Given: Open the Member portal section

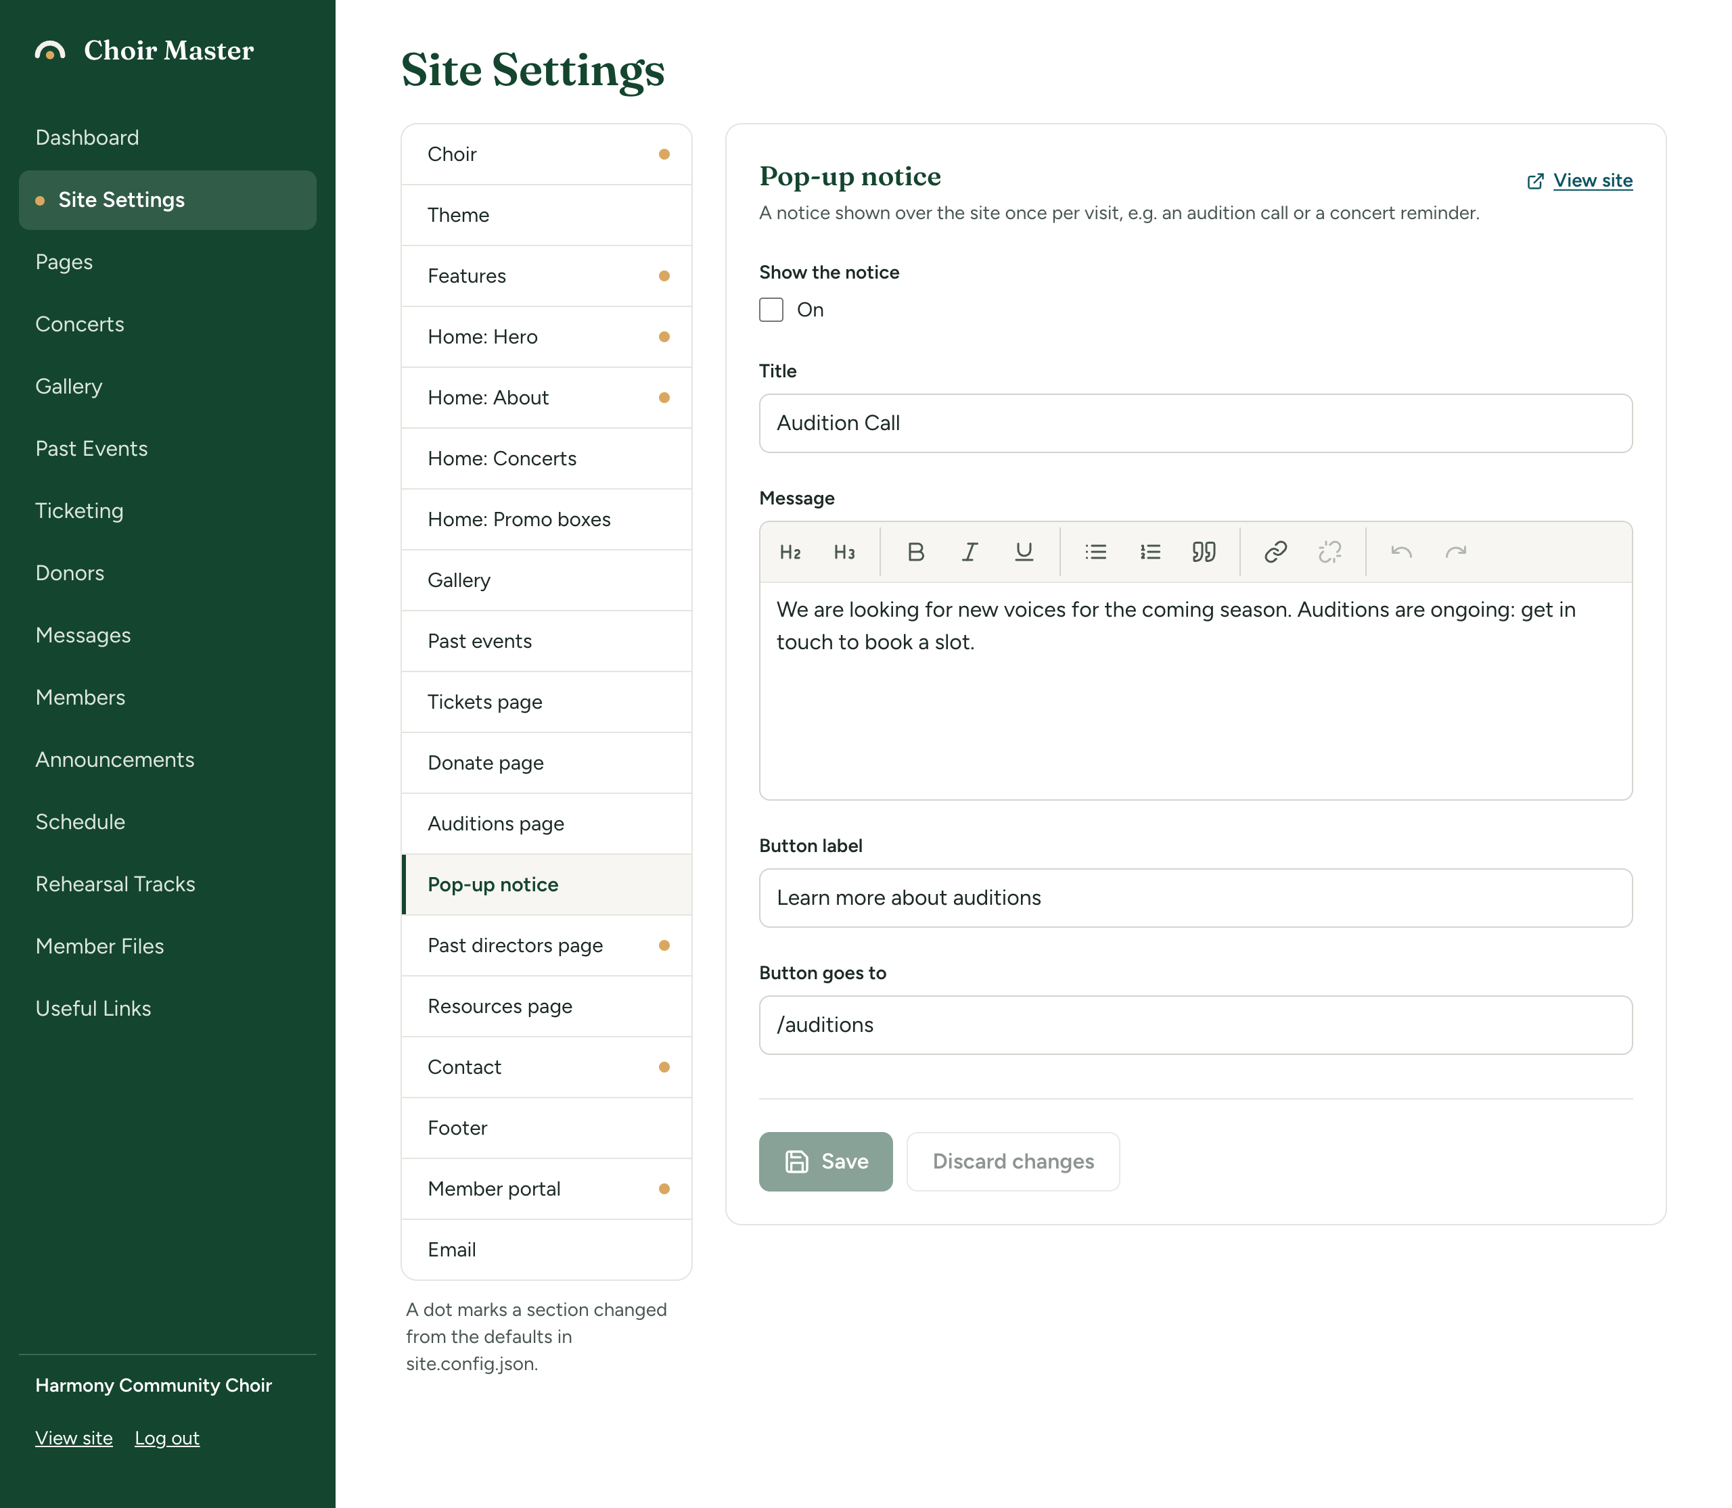Looking at the screenshot, I should coord(547,1189).
